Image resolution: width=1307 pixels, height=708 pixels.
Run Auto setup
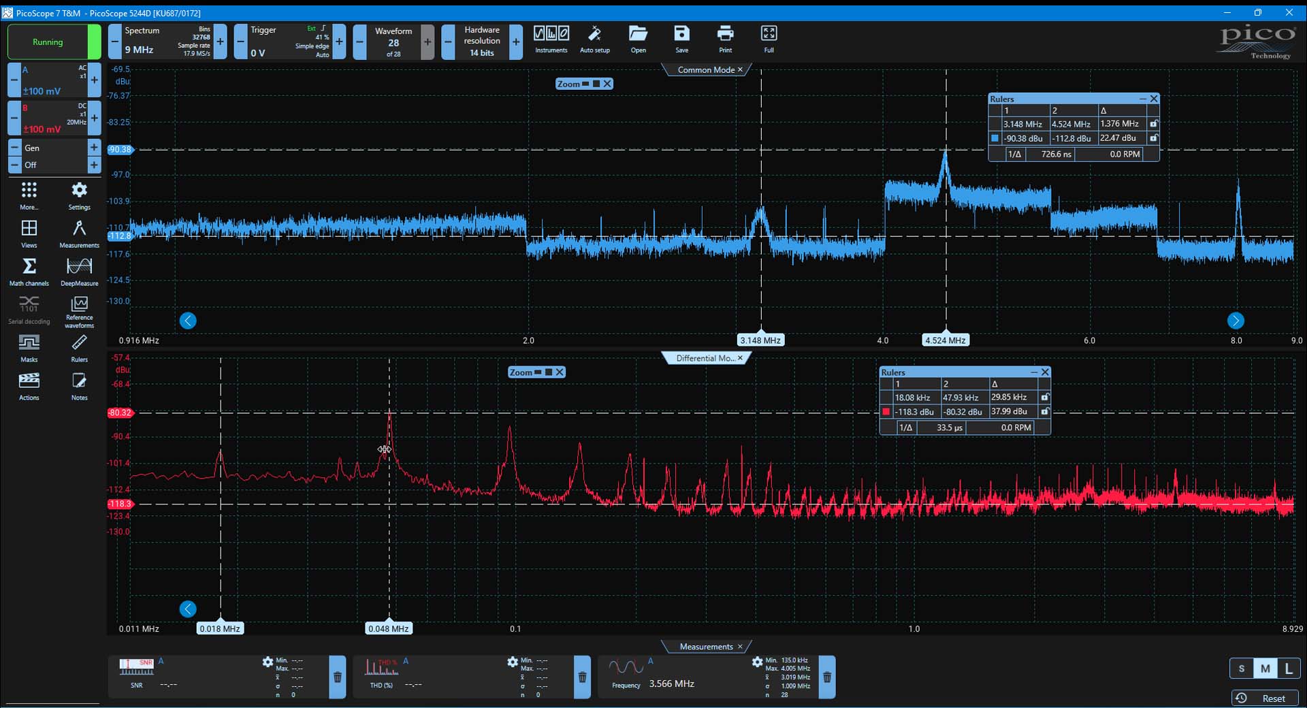[594, 39]
